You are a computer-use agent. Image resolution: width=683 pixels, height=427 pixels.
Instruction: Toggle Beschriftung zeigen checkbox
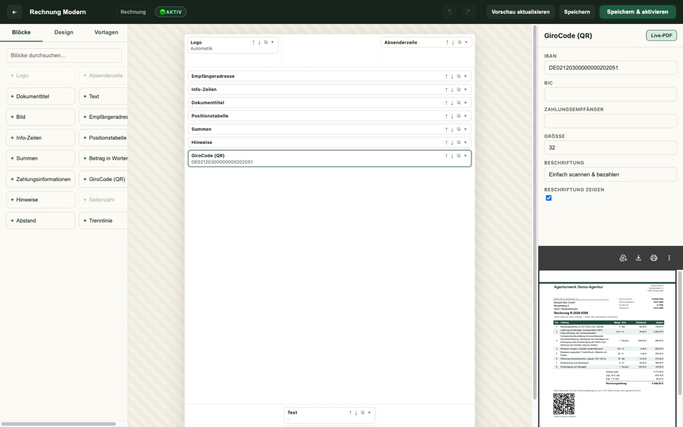[x=549, y=198]
